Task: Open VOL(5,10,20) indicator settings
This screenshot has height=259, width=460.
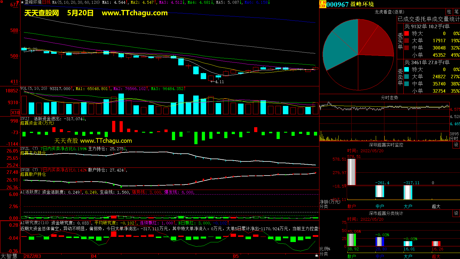Action: pyautogui.click(x=34, y=89)
